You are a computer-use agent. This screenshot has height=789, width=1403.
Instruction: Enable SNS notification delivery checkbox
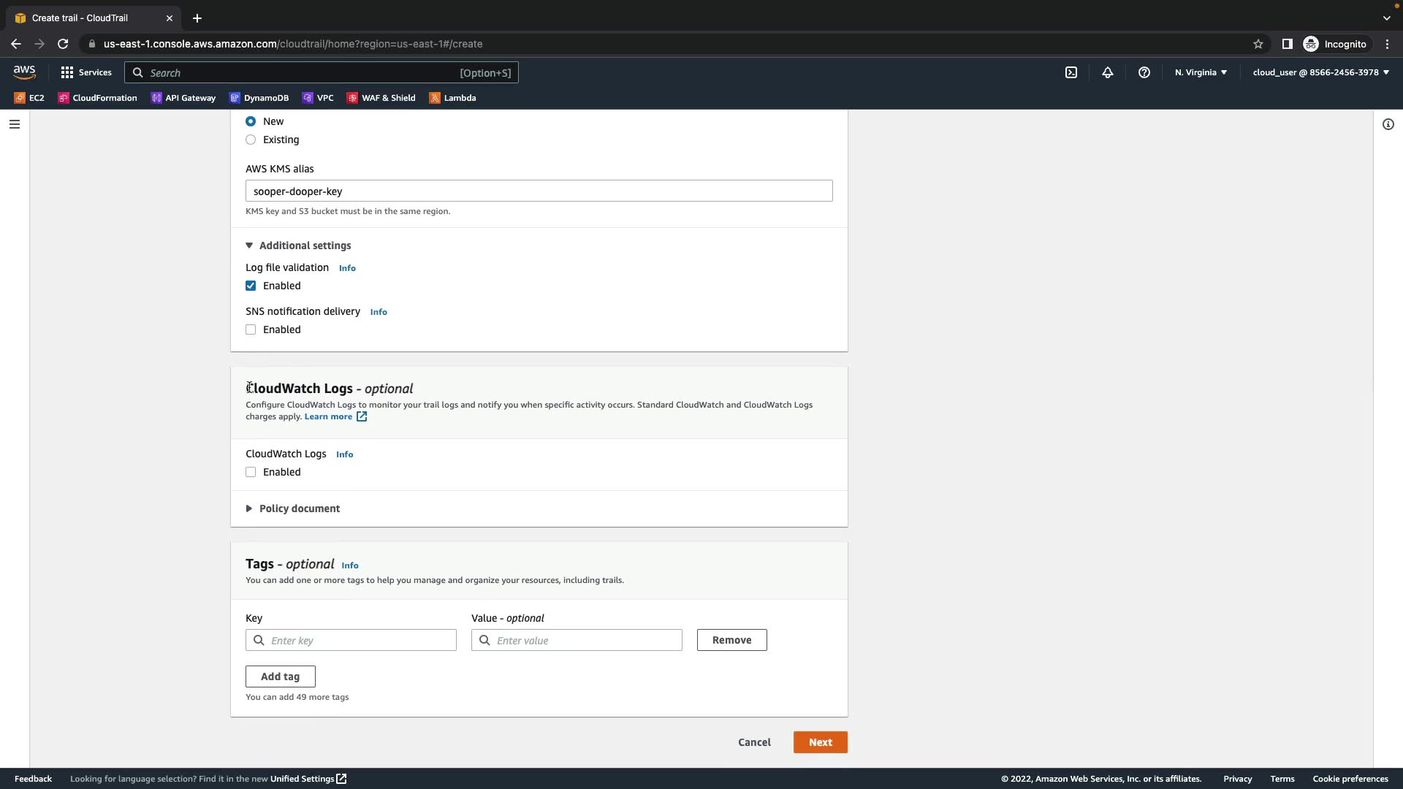(251, 329)
